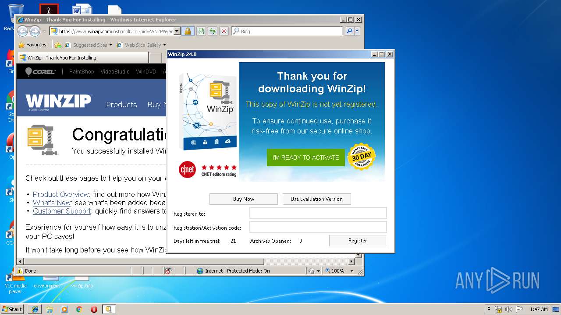Open the Favorites star button
561x315 pixels.
click(x=32, y=45)
